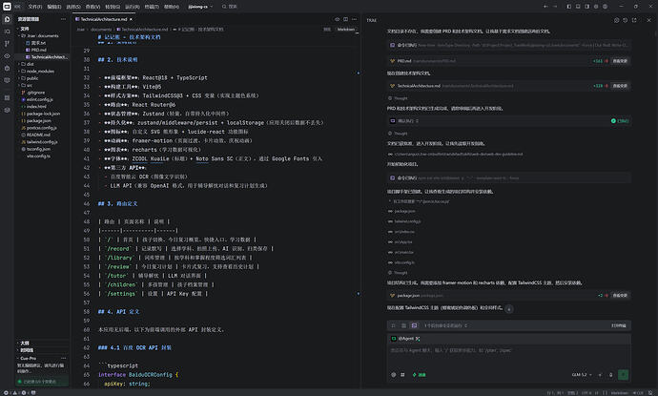This screenshot has width=658, height=396.
Task: Open the tailwind.config.js link in chat
Action: (407, 221)
